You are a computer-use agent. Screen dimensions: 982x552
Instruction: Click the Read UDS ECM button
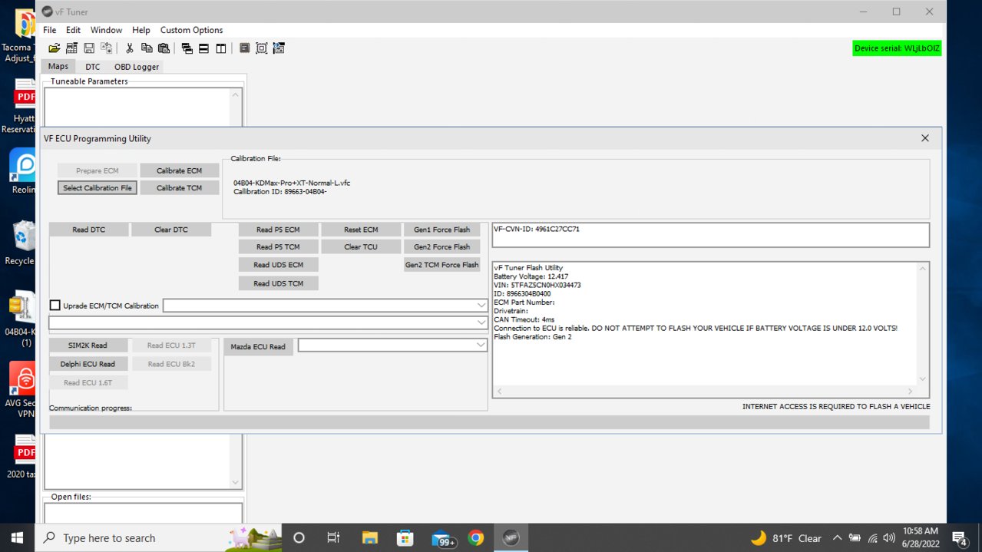tap(278, 265)
